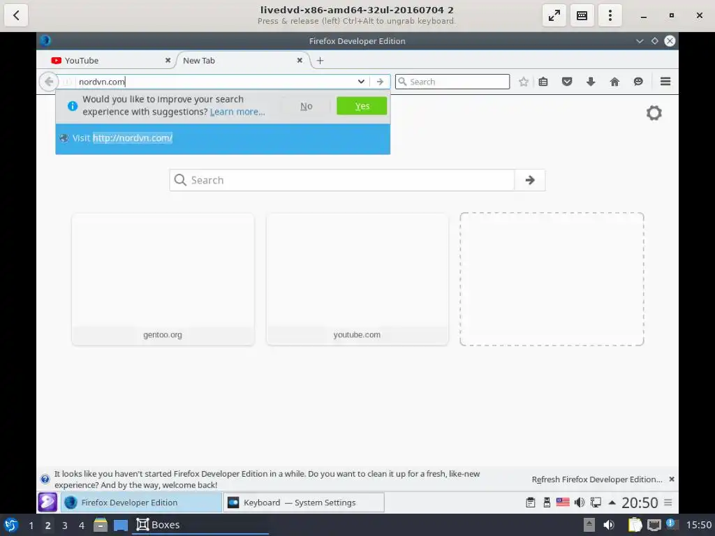Viewport: 715px width, 536px height.
Task: Select Firefox Developer Edition taskbar entry
Action: coord(141,502)
